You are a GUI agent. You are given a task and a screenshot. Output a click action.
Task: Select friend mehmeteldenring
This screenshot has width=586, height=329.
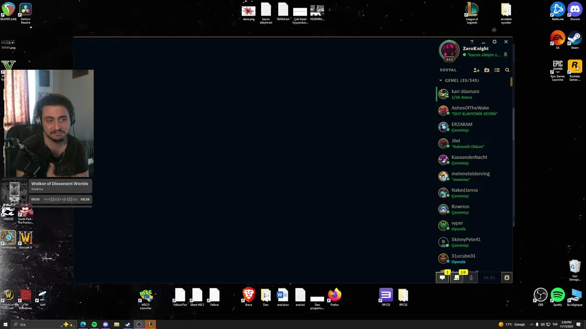click(473, 176)
